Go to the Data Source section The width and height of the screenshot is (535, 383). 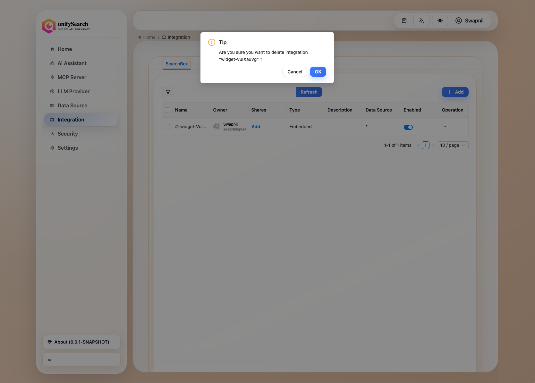click(72, 105)
